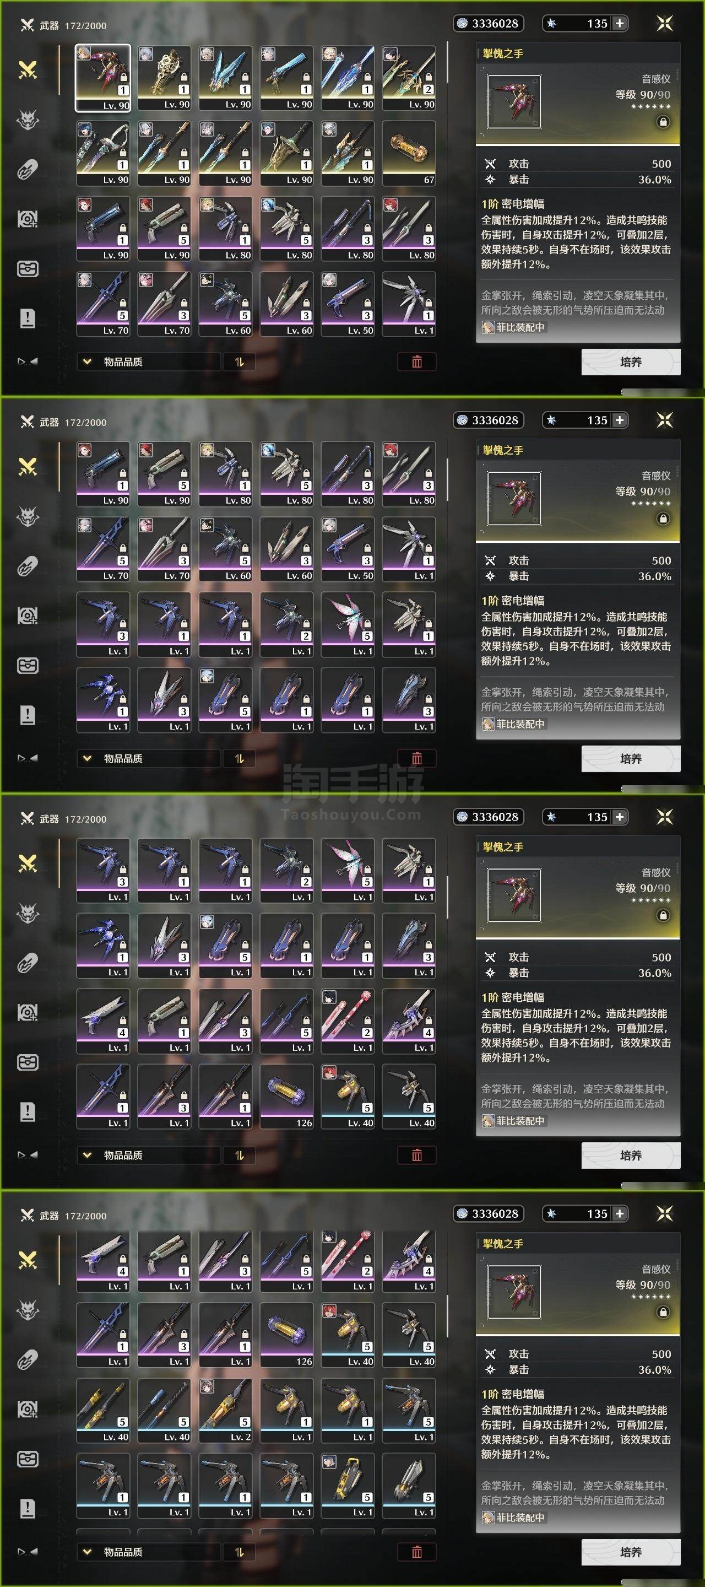Click the 培养 button in the first screenshot
The image size is (705, 1587).
click(631, 362)
